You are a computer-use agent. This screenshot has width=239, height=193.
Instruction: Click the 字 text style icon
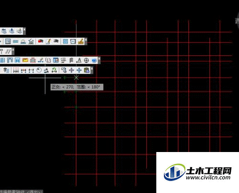pos(6,70)
